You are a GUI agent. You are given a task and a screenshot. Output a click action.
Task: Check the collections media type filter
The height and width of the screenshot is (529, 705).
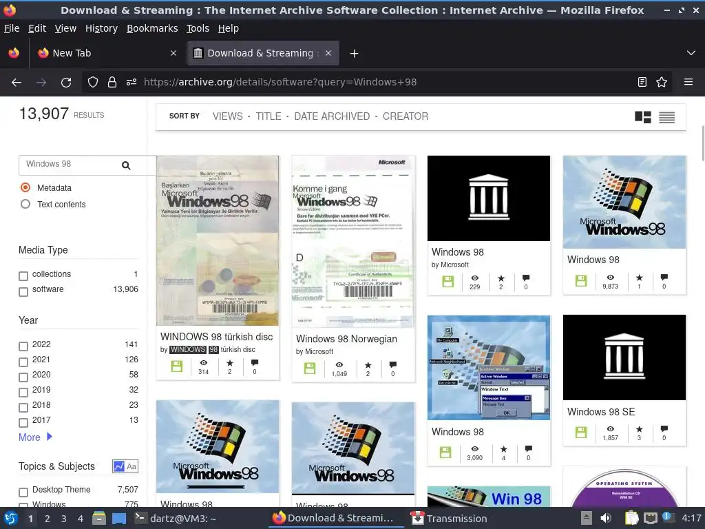point(23,276)
